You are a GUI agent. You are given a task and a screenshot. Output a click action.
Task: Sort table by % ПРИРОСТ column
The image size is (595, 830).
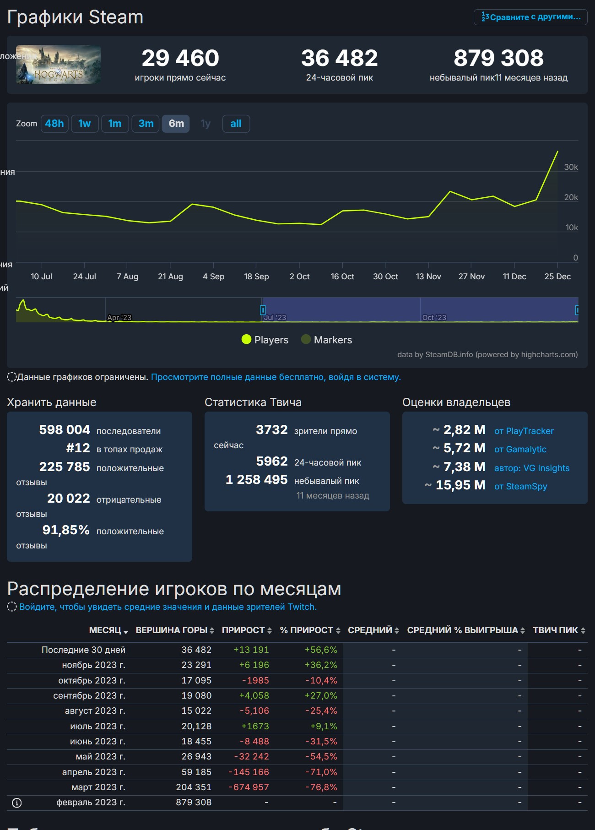coord(310,630)
